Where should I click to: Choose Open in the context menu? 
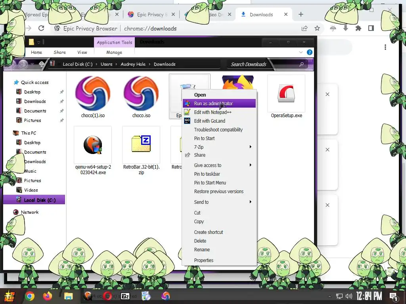tap(219, 95)
